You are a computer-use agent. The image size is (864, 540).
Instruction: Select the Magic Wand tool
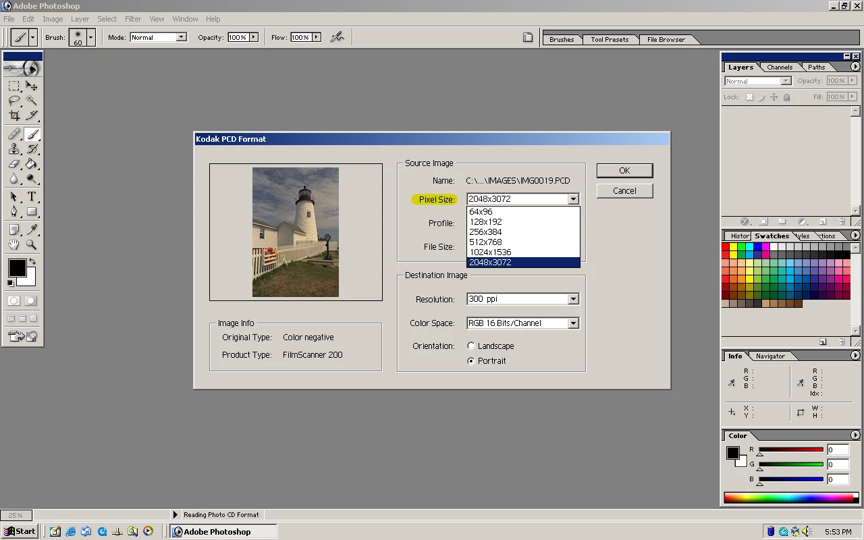pos(32,101)
